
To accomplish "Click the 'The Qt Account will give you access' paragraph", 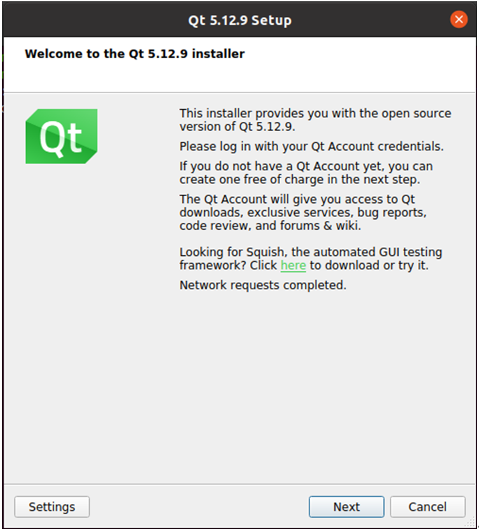I will click(303, 212).
